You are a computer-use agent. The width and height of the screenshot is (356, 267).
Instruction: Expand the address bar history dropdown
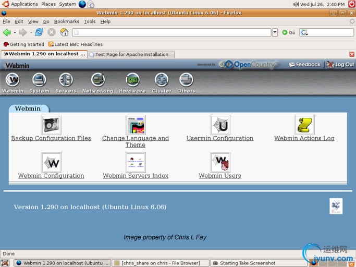click(275, 32)
